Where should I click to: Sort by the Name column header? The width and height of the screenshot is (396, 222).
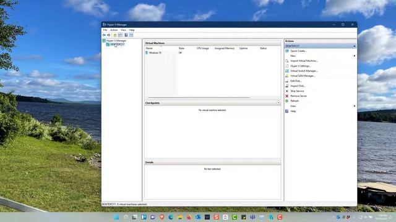coord(149,48)
